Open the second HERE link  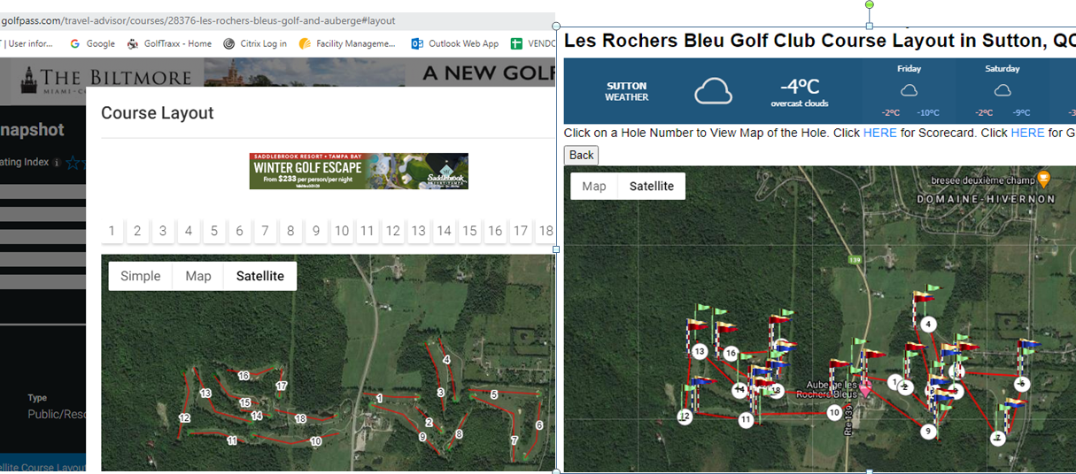coord(1027,133)
